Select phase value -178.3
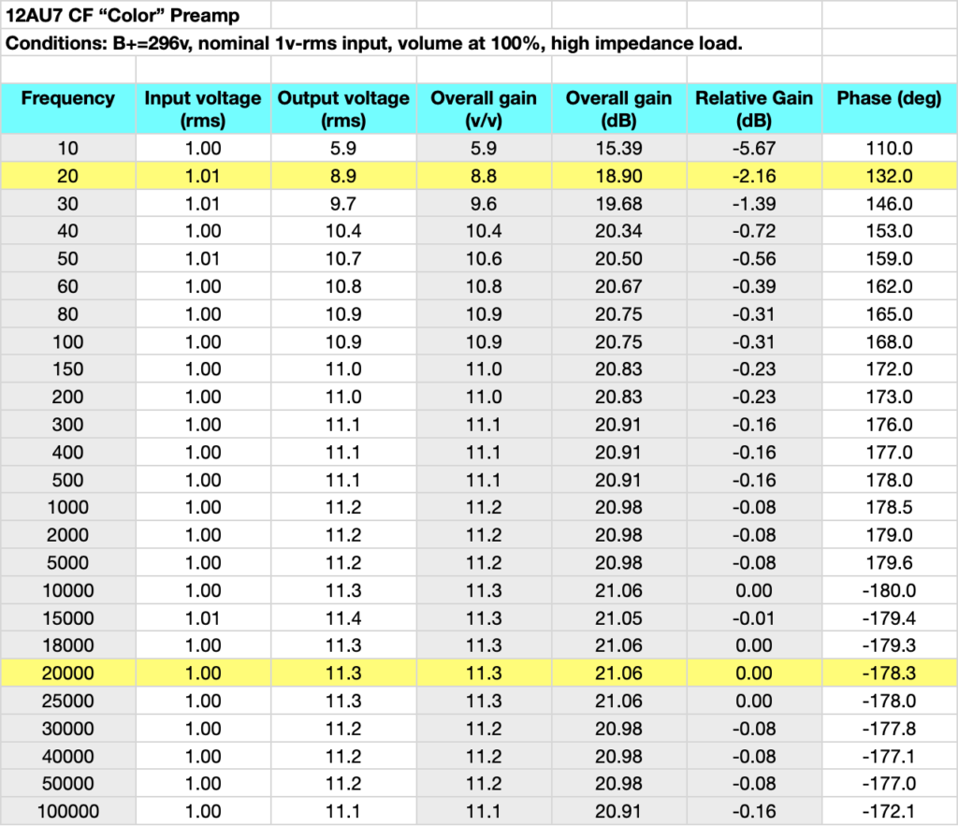 (890, 673)
